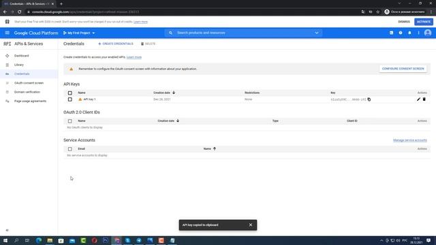Click the orange warning icon in consent notice
This screenshot has width=436, height=245.
tap(71, 69)
